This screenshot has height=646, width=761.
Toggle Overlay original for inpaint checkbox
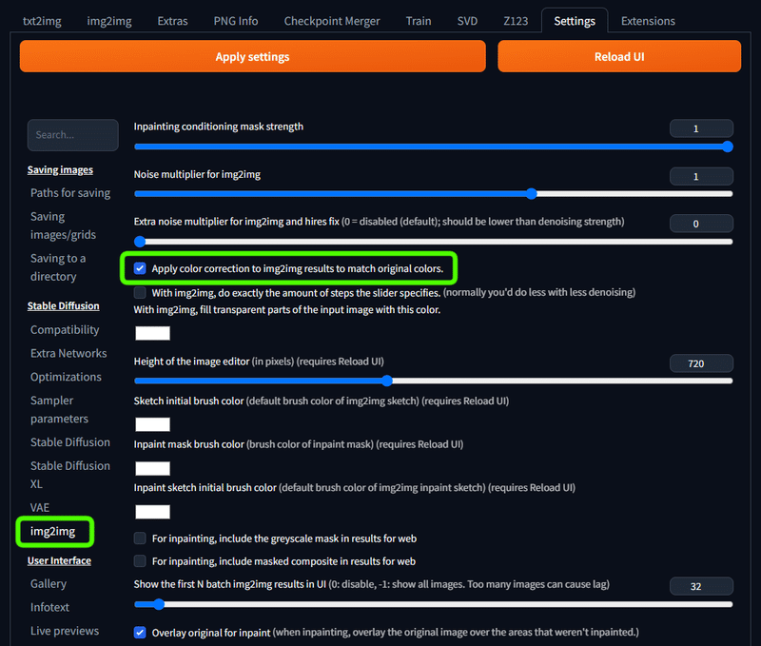click(x=140, y=633)
